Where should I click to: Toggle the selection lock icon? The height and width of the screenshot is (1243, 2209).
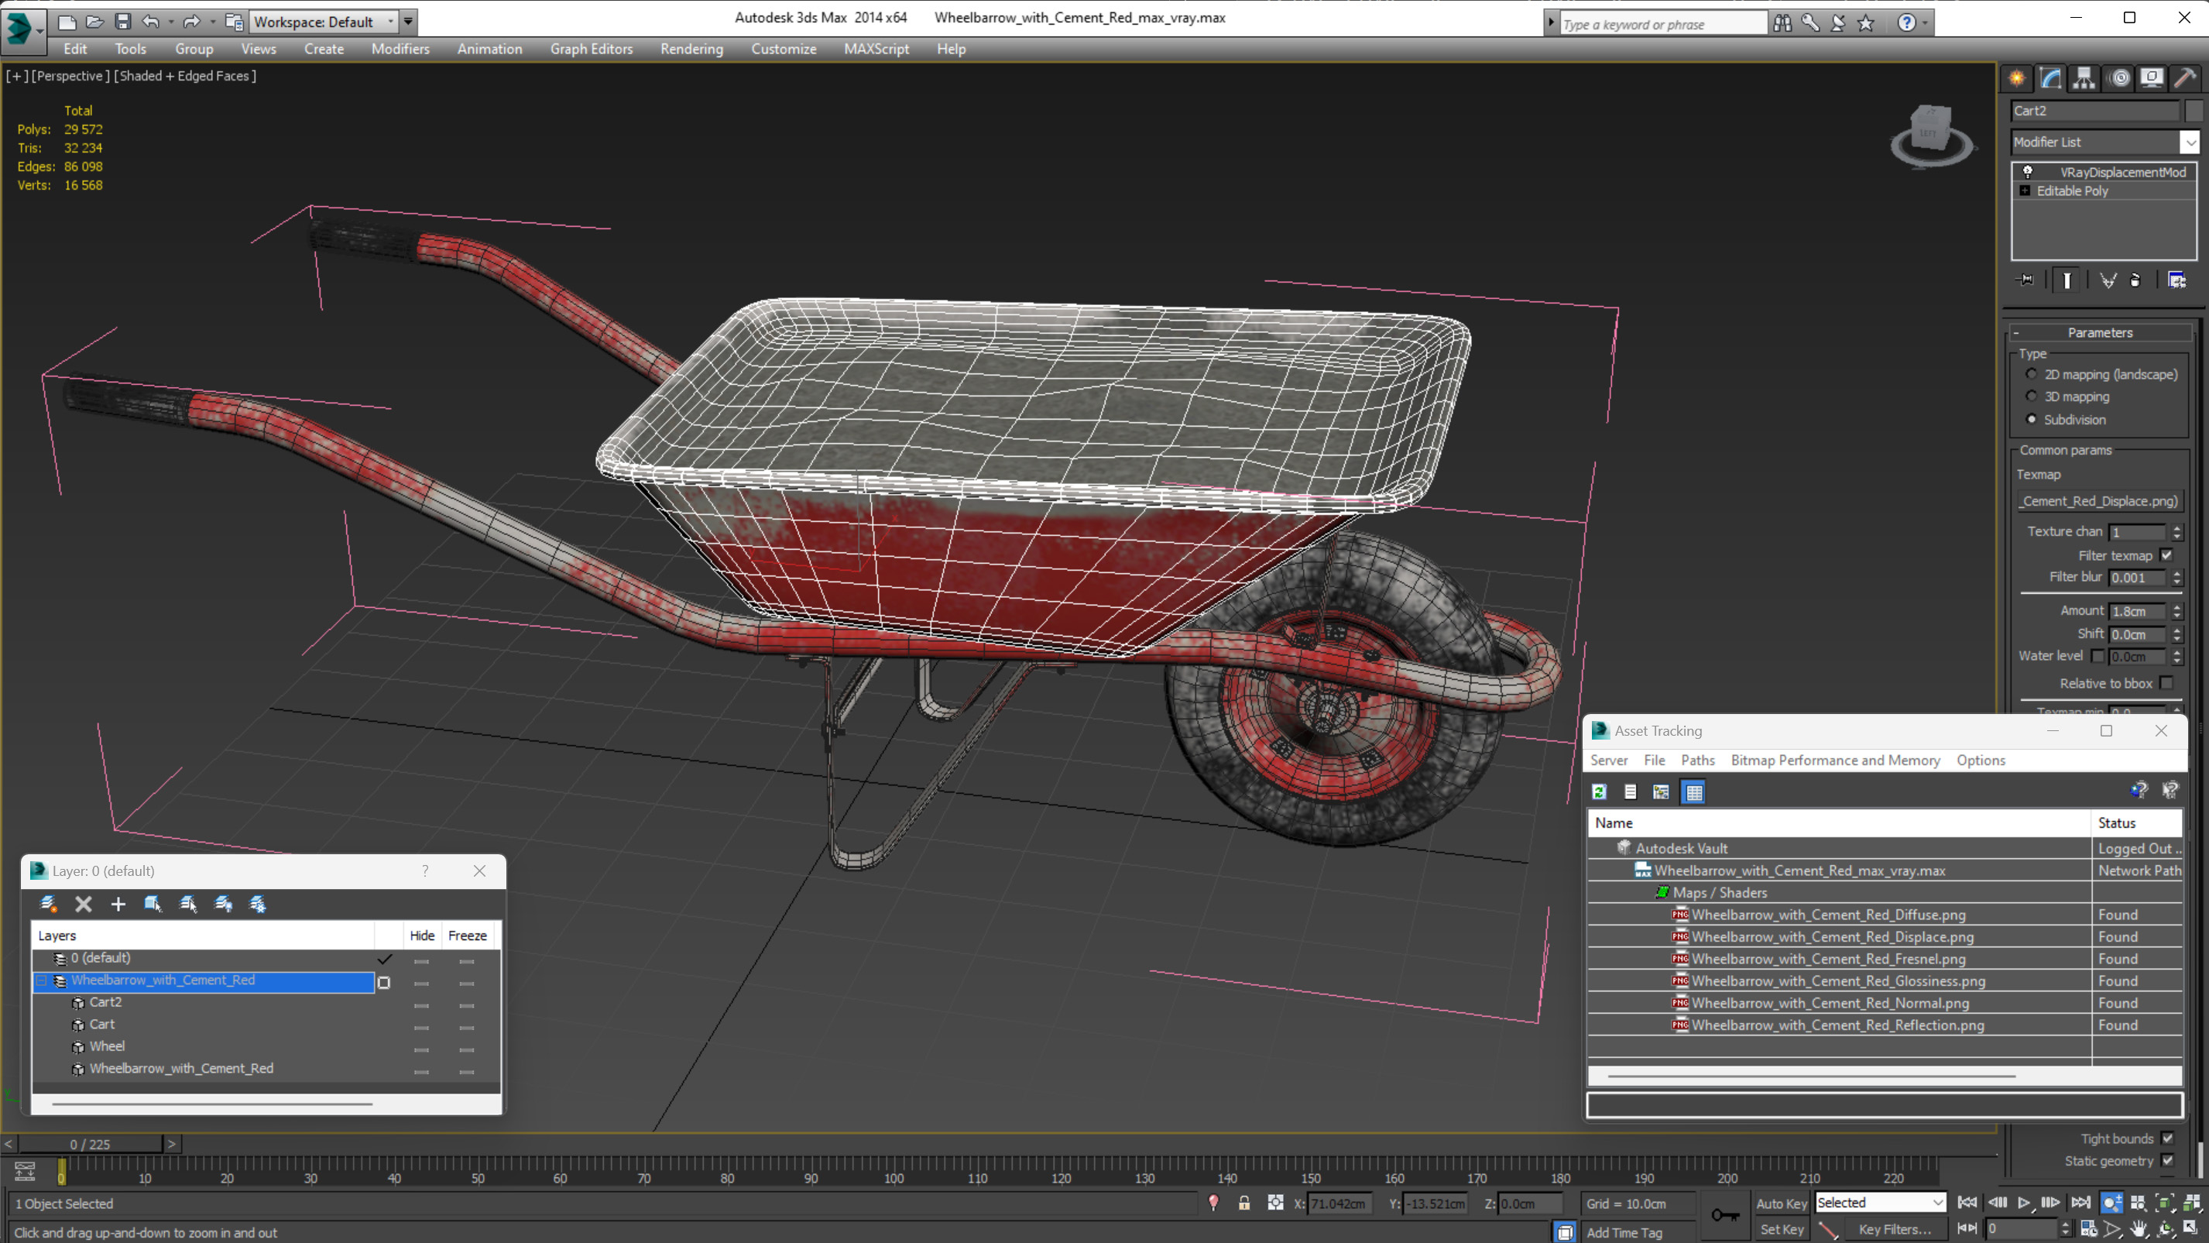coord(1244,1204)
